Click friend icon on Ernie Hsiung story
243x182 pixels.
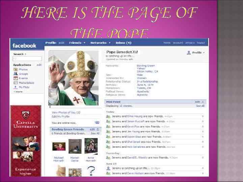click(108, 116)
